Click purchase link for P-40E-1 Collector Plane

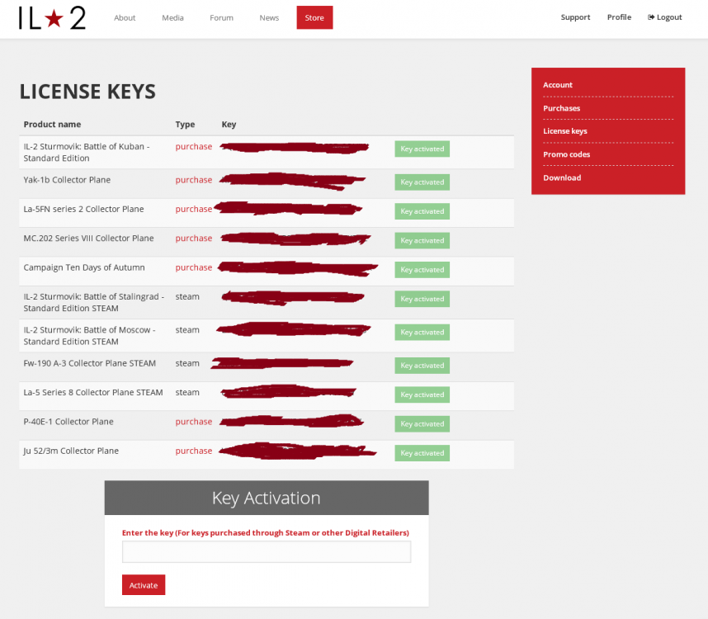click(x=193, y=421)
